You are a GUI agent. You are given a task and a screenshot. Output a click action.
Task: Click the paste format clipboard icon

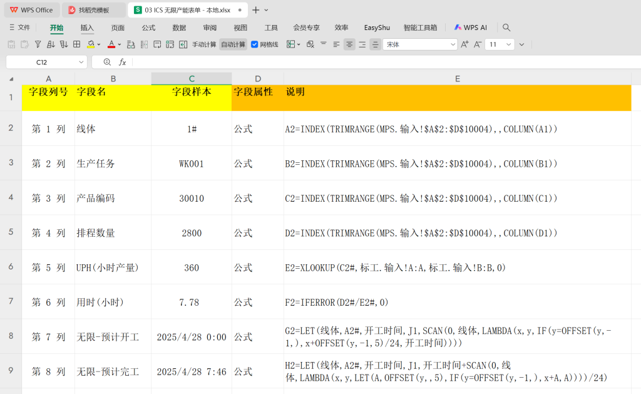[24, 44]
